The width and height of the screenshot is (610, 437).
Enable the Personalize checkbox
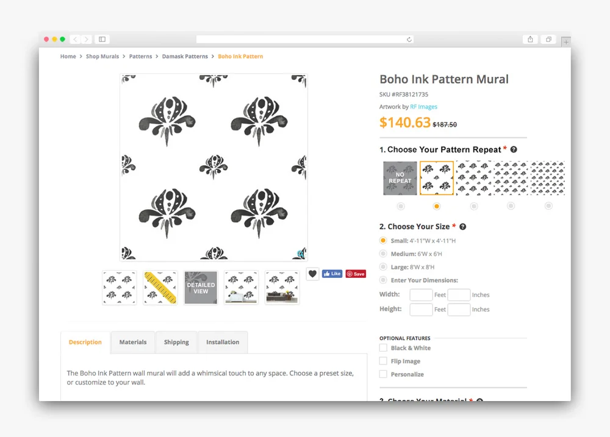pos(383,374)
